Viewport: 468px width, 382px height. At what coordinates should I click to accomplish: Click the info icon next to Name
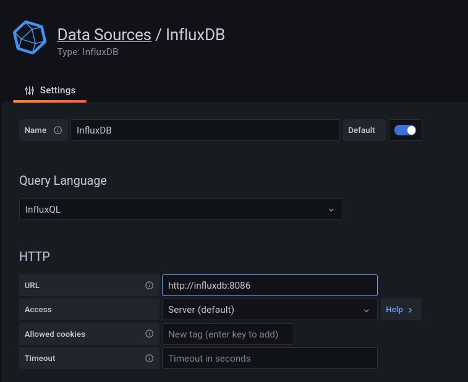(58, 130)
